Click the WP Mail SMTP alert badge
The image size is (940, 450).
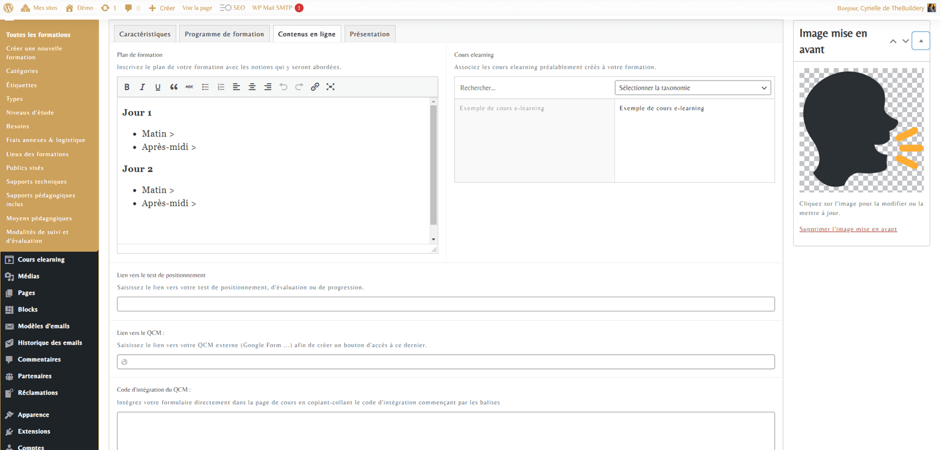299,8
